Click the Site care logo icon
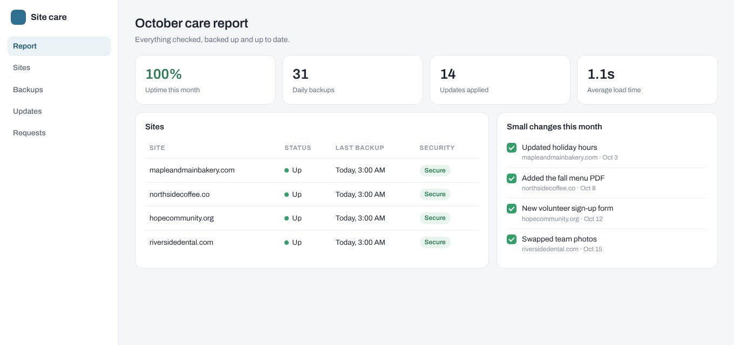This screenshot has height=345, width=734. point(18,17)
